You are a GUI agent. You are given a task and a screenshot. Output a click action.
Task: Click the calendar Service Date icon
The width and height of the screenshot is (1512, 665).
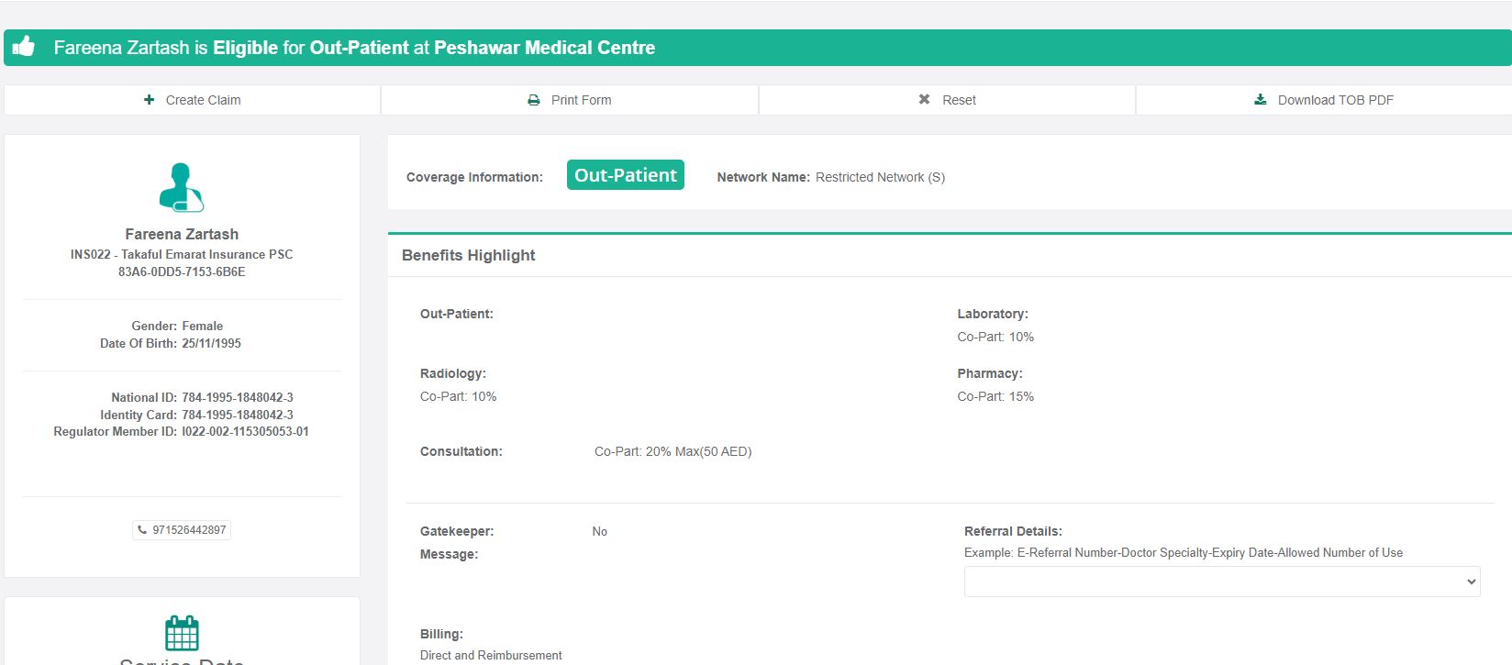(x=182, y=633)
